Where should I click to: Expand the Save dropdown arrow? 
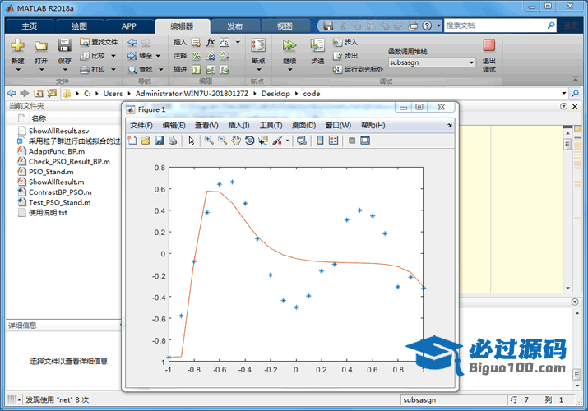coord(65,70)
